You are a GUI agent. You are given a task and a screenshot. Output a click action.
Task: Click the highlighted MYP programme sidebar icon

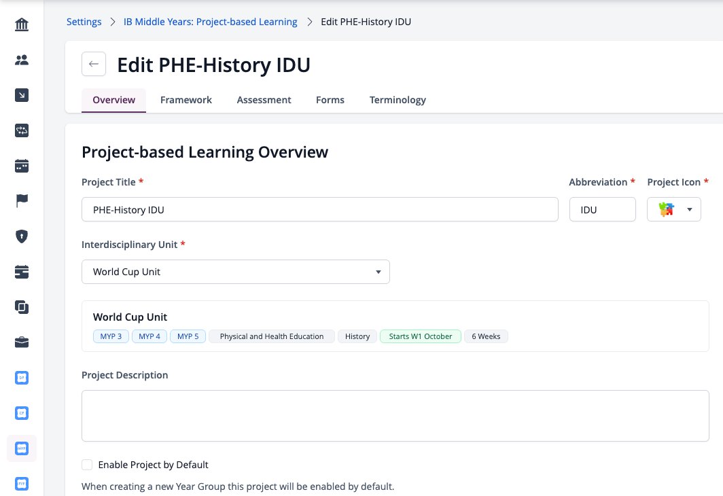[22, 448]
